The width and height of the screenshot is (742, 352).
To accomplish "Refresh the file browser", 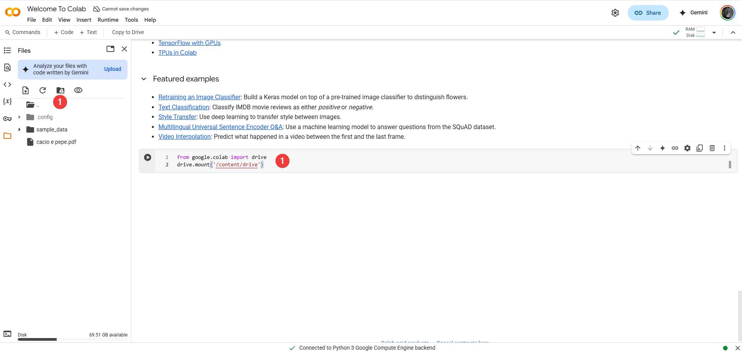I will [x=43, y=90].
